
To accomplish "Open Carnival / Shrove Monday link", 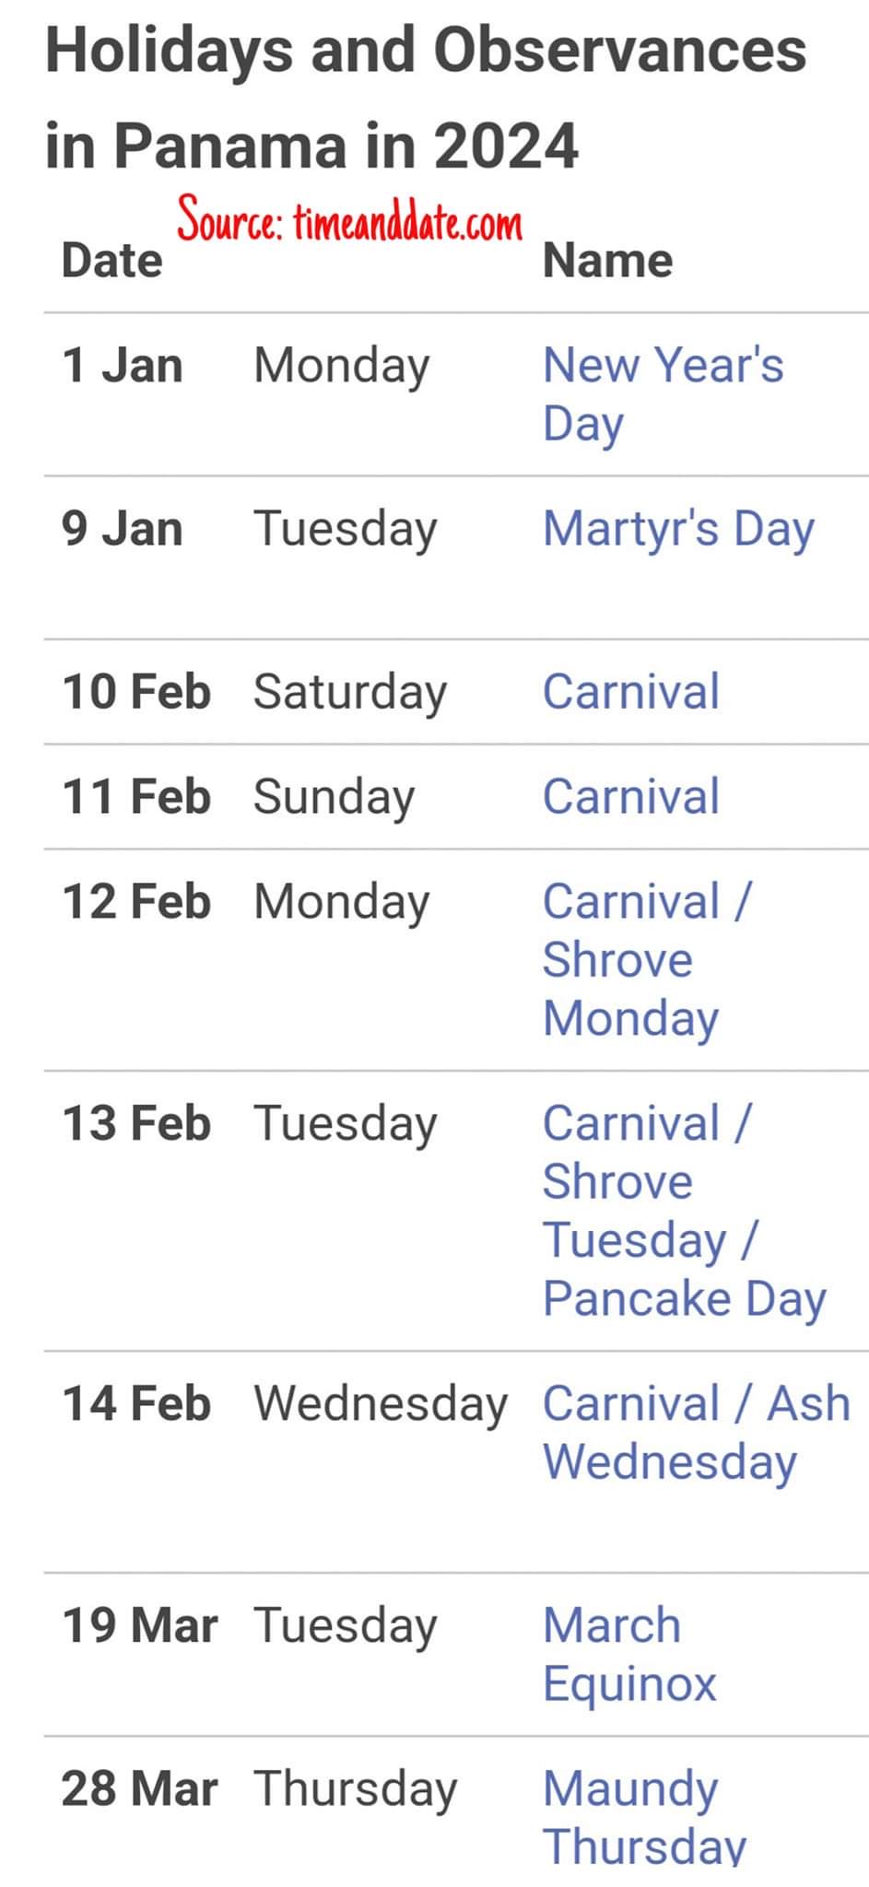I will click(646, 959).
